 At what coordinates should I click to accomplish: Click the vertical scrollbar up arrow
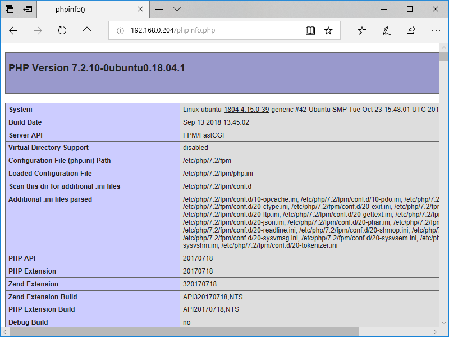click(444, 48)
